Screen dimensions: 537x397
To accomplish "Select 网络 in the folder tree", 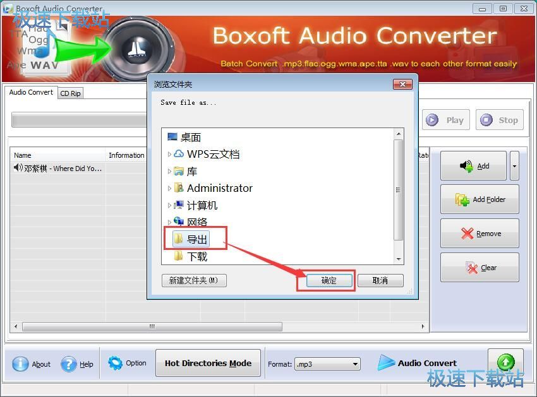I will coord(197,222).
